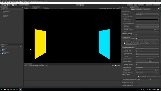Open the Object Maps lighting section
Image resolution: width=161 pixels, height=91 pixels.
coord(147,9)
